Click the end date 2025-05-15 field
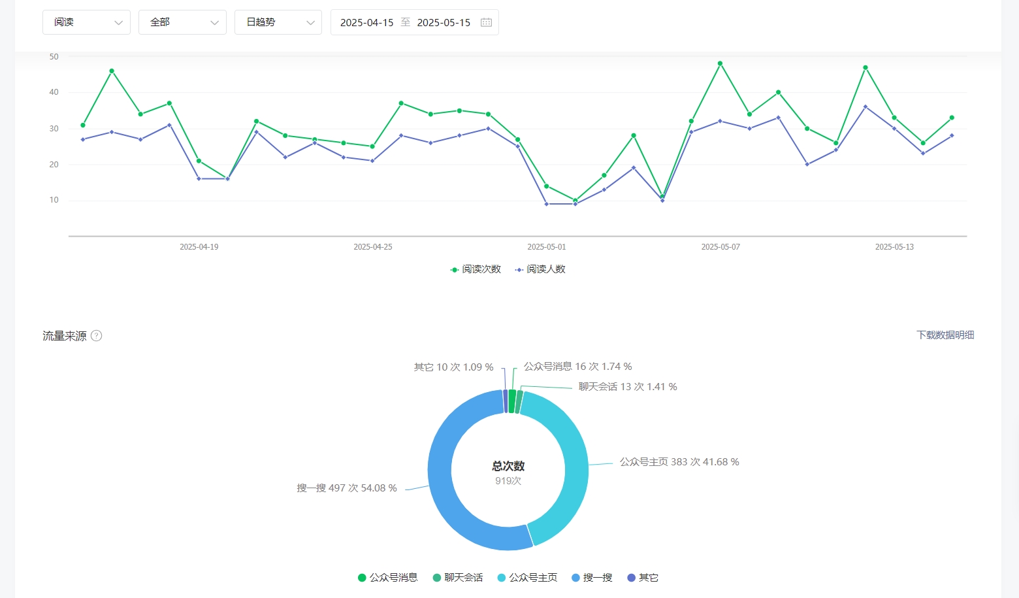The width and height of the screenshot is (1019, 598). click(x=444, y=22)
